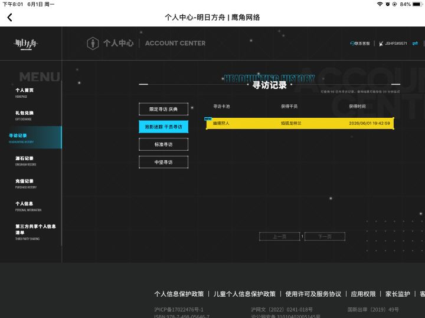Click the 联系客服 text link
The image size is (425, 318).
tap(362, 43)
